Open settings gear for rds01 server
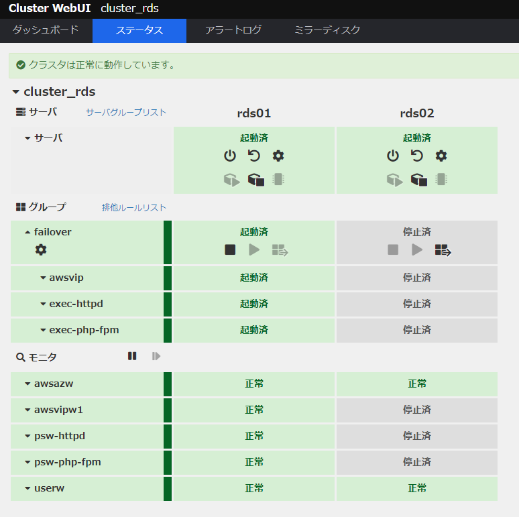Screen dimensions: 519x517 [278, 156]
